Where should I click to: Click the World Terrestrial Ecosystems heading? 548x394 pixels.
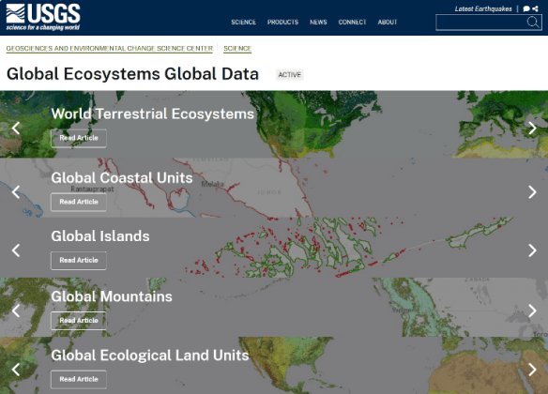(x=152, y=114)
